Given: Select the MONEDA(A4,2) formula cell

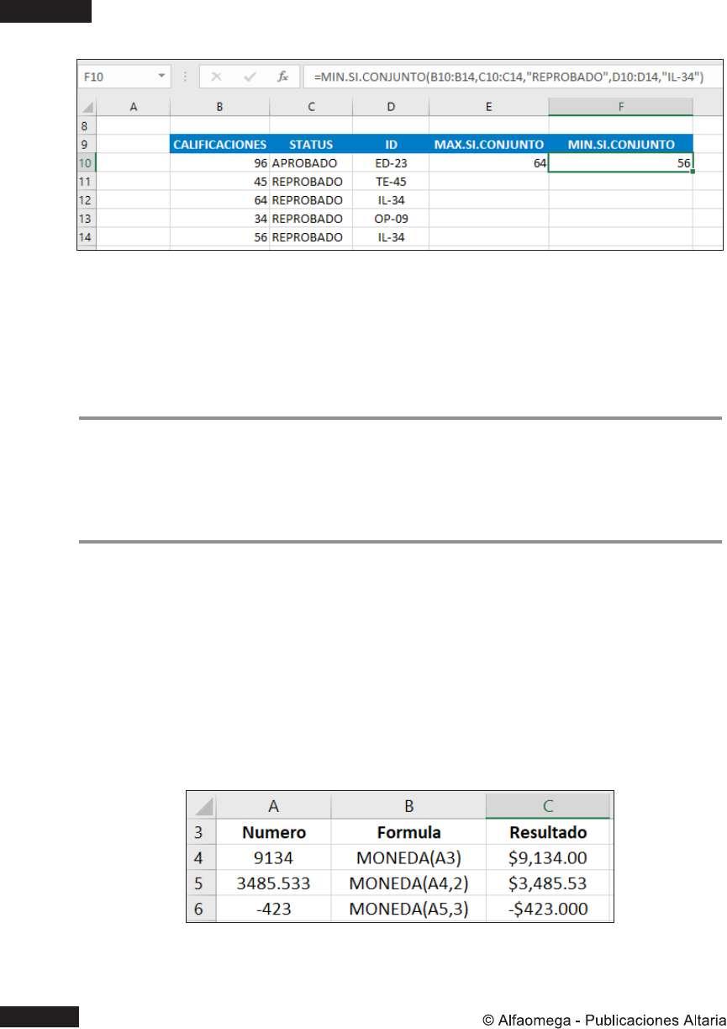Looking at the screenshot, I should [408, 883].
